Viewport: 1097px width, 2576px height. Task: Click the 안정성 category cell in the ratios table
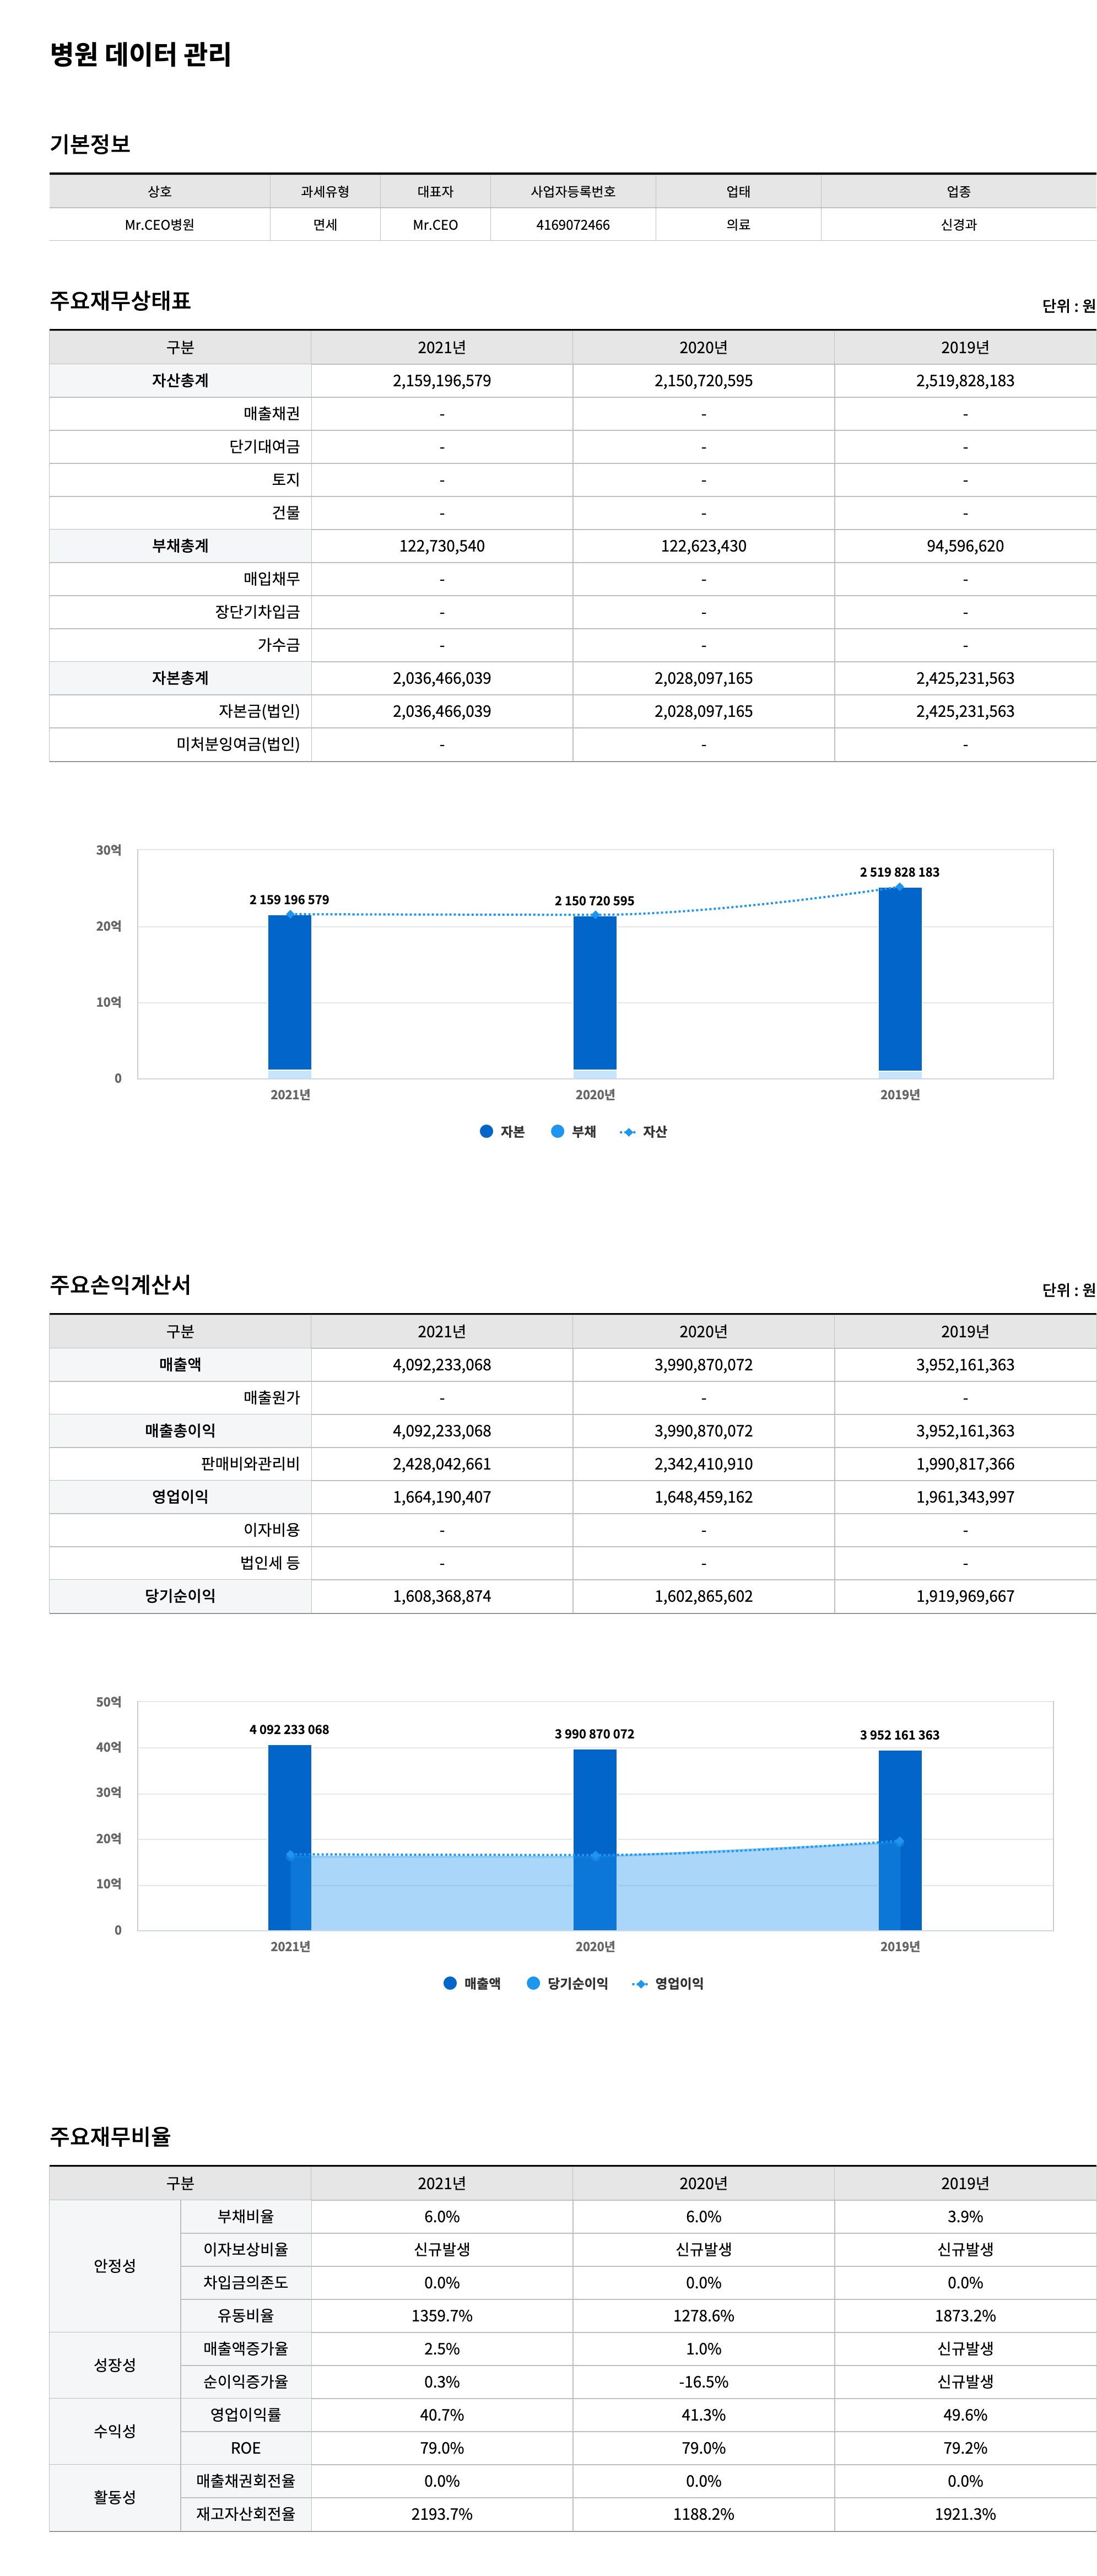click(x=115, y=2265)
